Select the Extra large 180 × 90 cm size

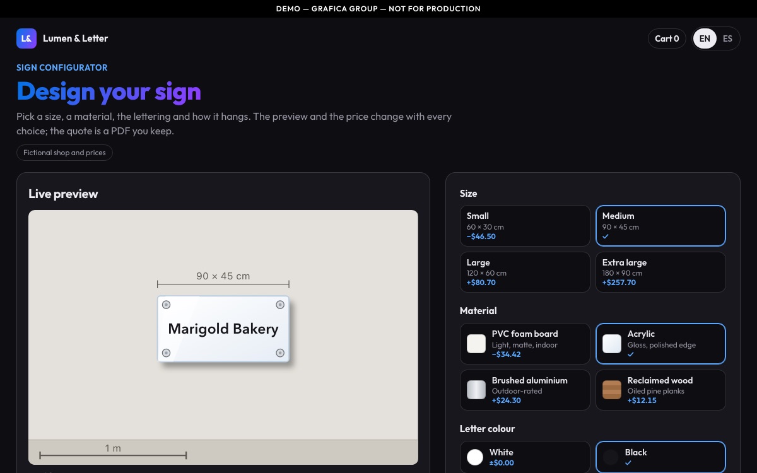point(660,272)
